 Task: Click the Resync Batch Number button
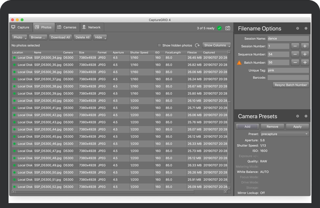coord(291,85)
